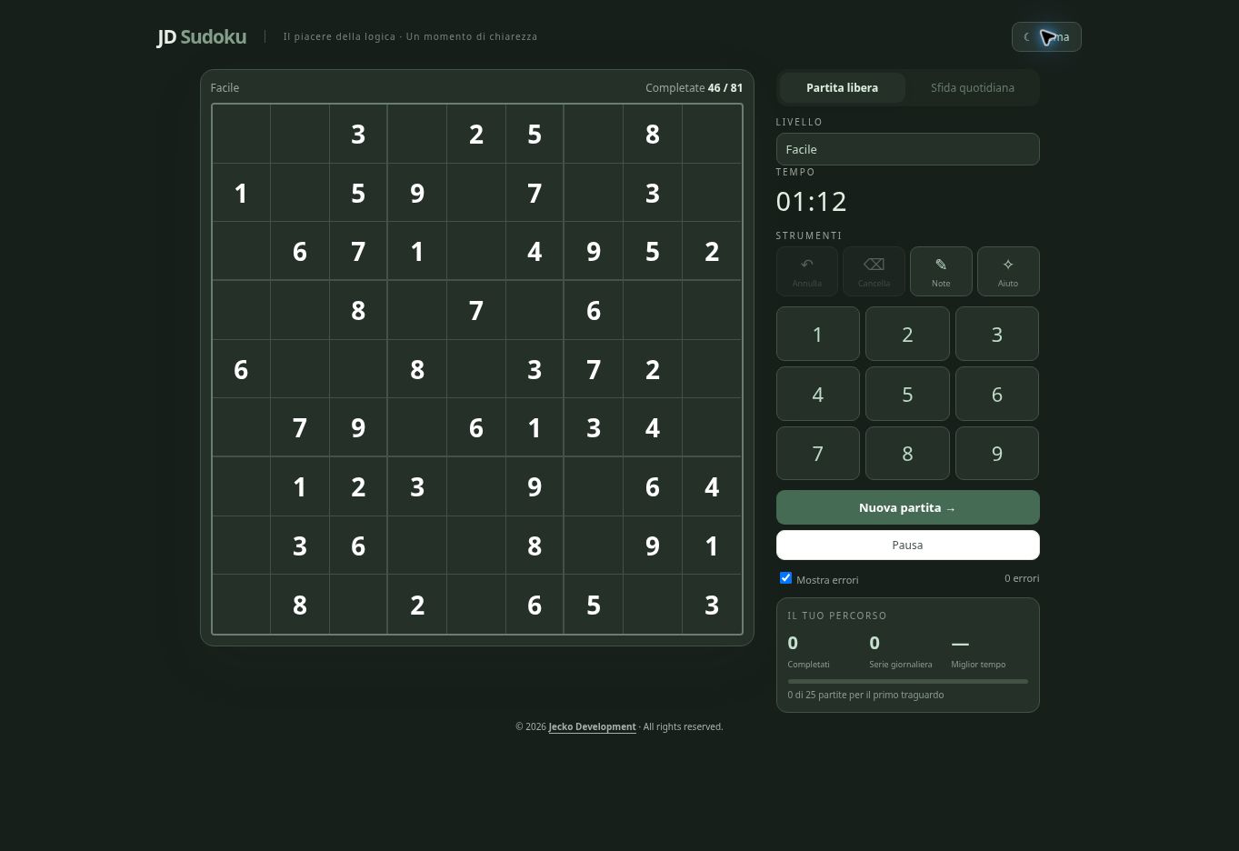Select the 4 ending the seventh grid row

pos(712,486)
